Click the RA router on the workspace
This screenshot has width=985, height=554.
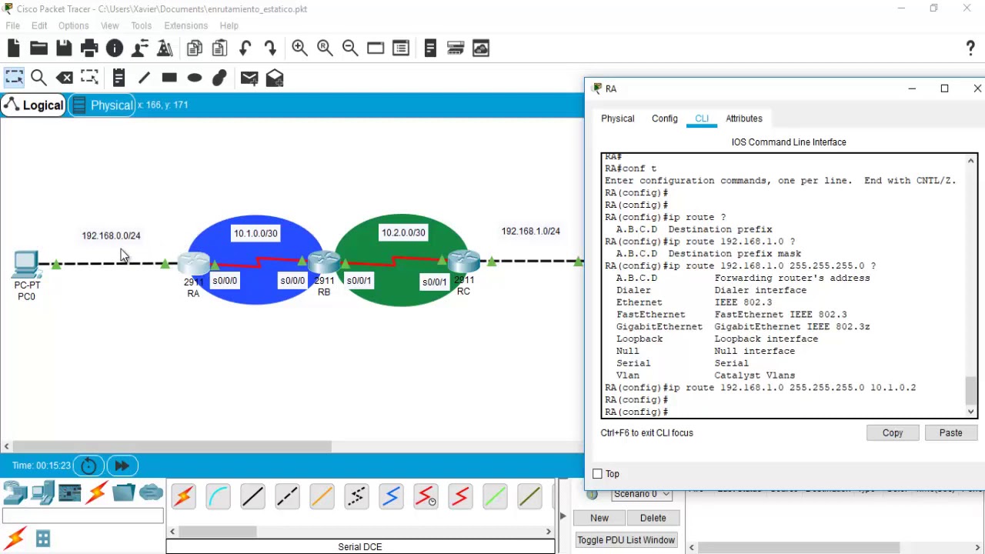(x=193, y=264)
